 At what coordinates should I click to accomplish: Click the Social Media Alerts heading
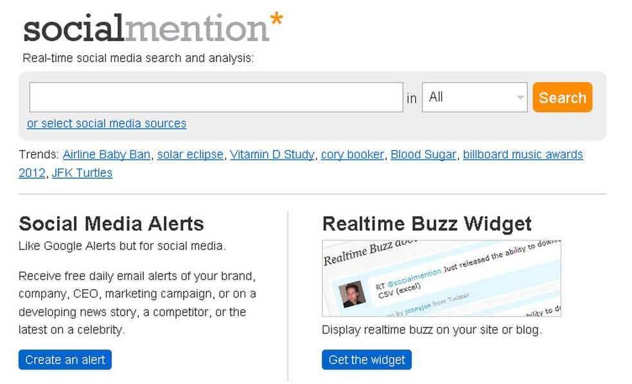111,224
